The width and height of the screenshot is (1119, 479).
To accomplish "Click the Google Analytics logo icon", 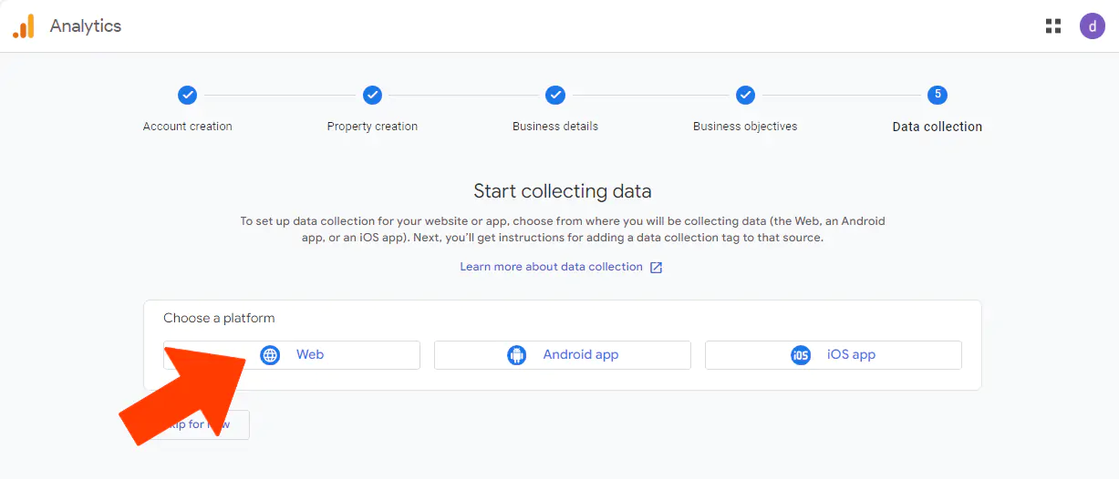I will (x=24, y=26).
